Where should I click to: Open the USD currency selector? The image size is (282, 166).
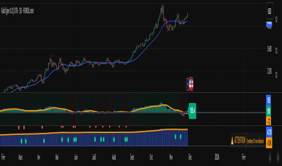270,11
